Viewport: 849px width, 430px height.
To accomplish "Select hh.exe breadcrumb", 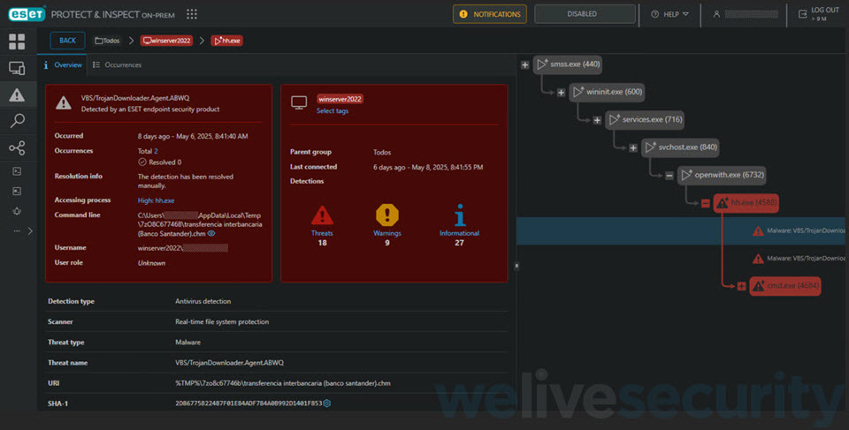I will 227,41.
